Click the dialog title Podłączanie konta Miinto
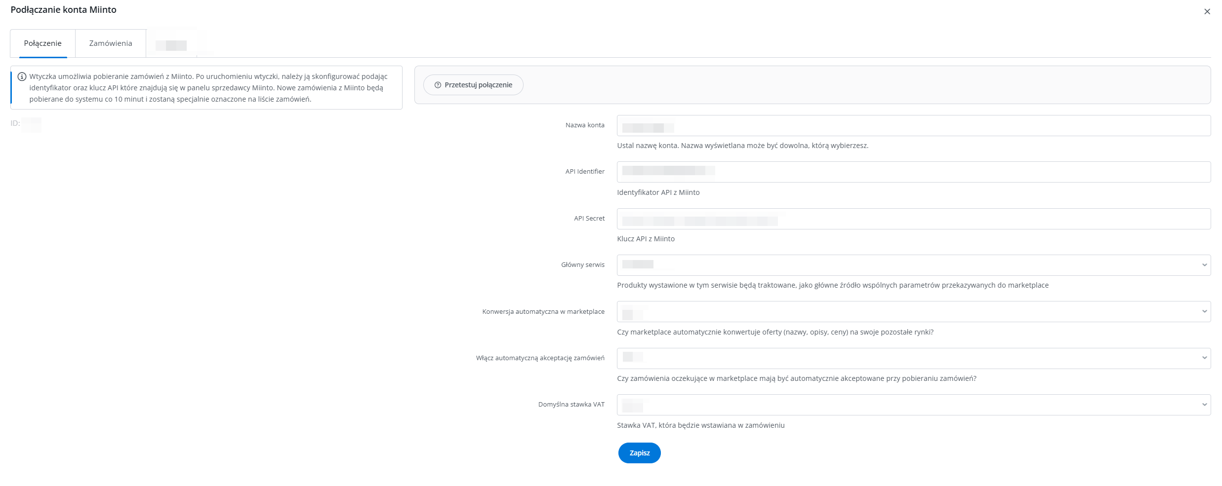The image size is (1222, 486). coord(63,10)
